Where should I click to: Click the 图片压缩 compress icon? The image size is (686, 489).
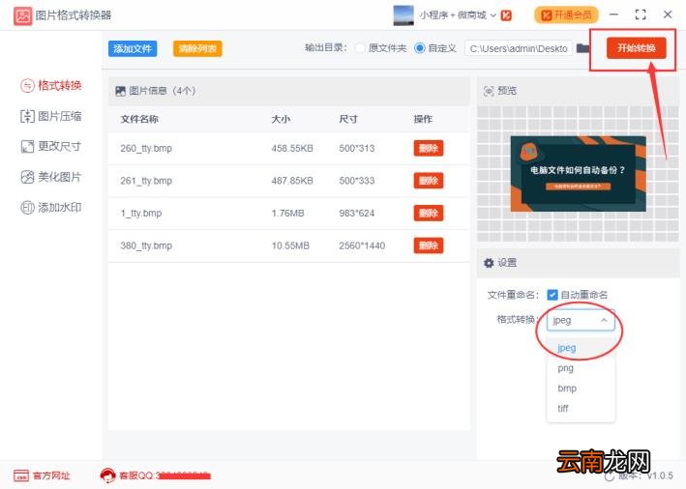[x=27, y=116]
